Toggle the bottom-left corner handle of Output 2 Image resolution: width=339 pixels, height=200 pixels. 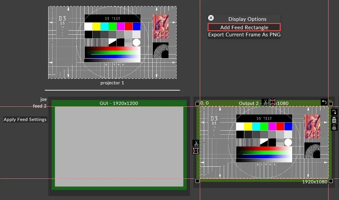(x=197, y=180)
